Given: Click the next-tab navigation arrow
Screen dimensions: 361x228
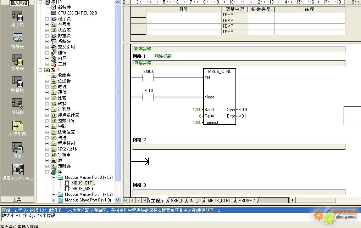Looking at the screenshot, I should pyautogui.click(x=138, y=200).
